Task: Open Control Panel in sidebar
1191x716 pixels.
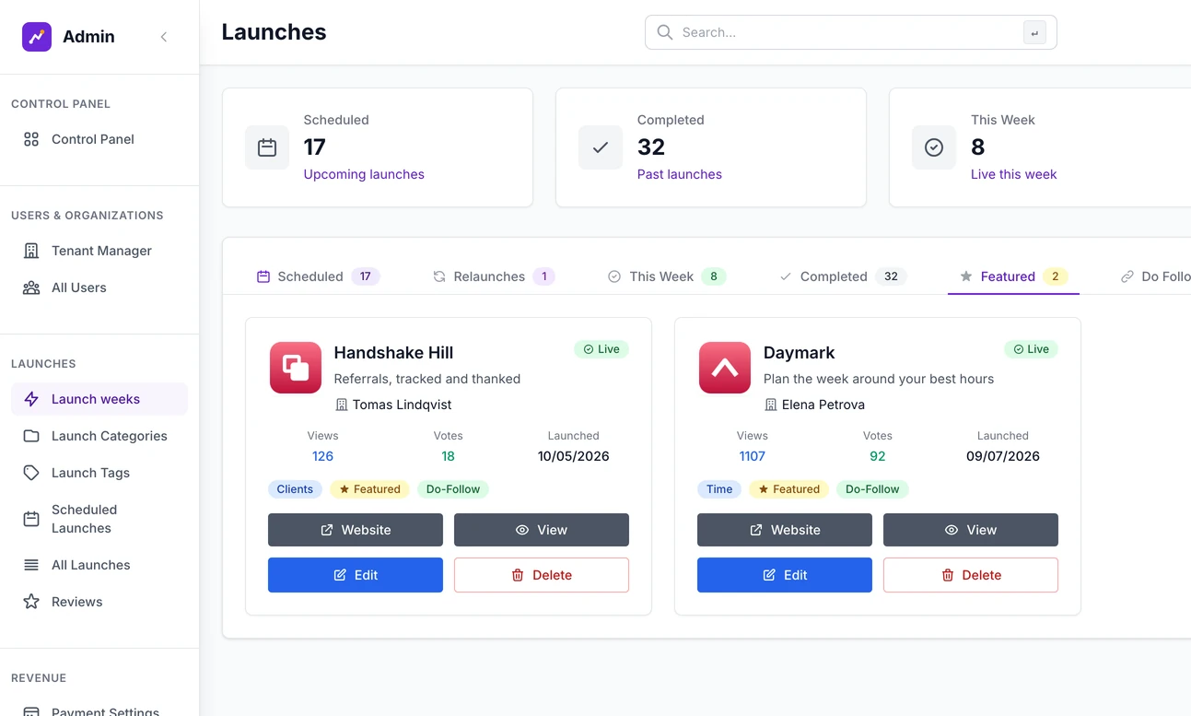Action: [x=99, y=139]
